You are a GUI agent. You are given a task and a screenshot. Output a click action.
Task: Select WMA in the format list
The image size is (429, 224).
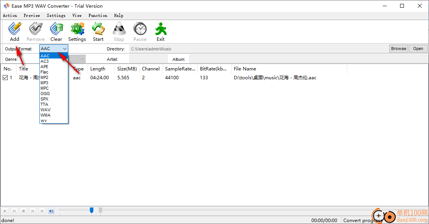[54, 115]
